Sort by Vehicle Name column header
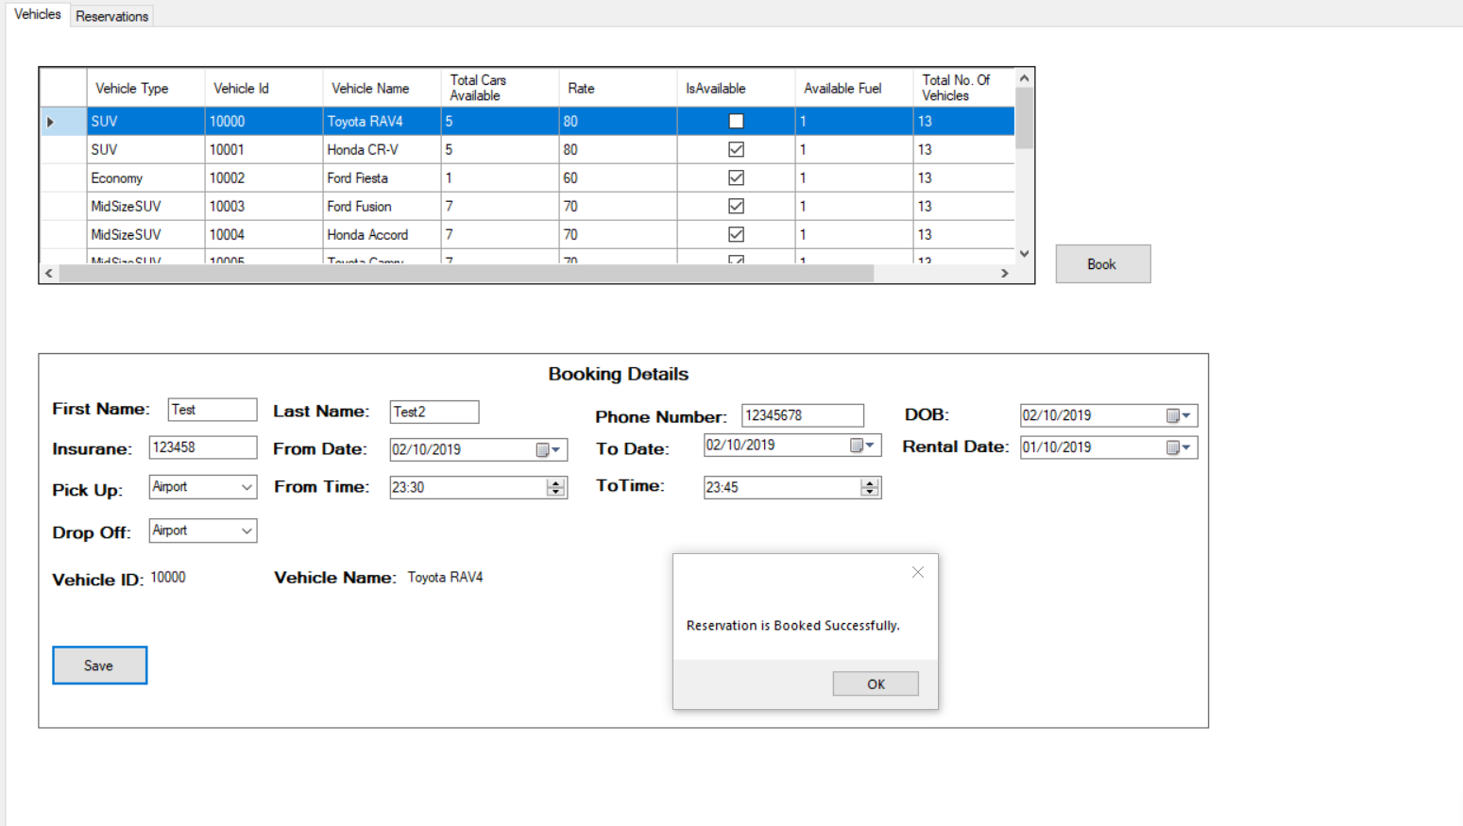 pos(382,88)
